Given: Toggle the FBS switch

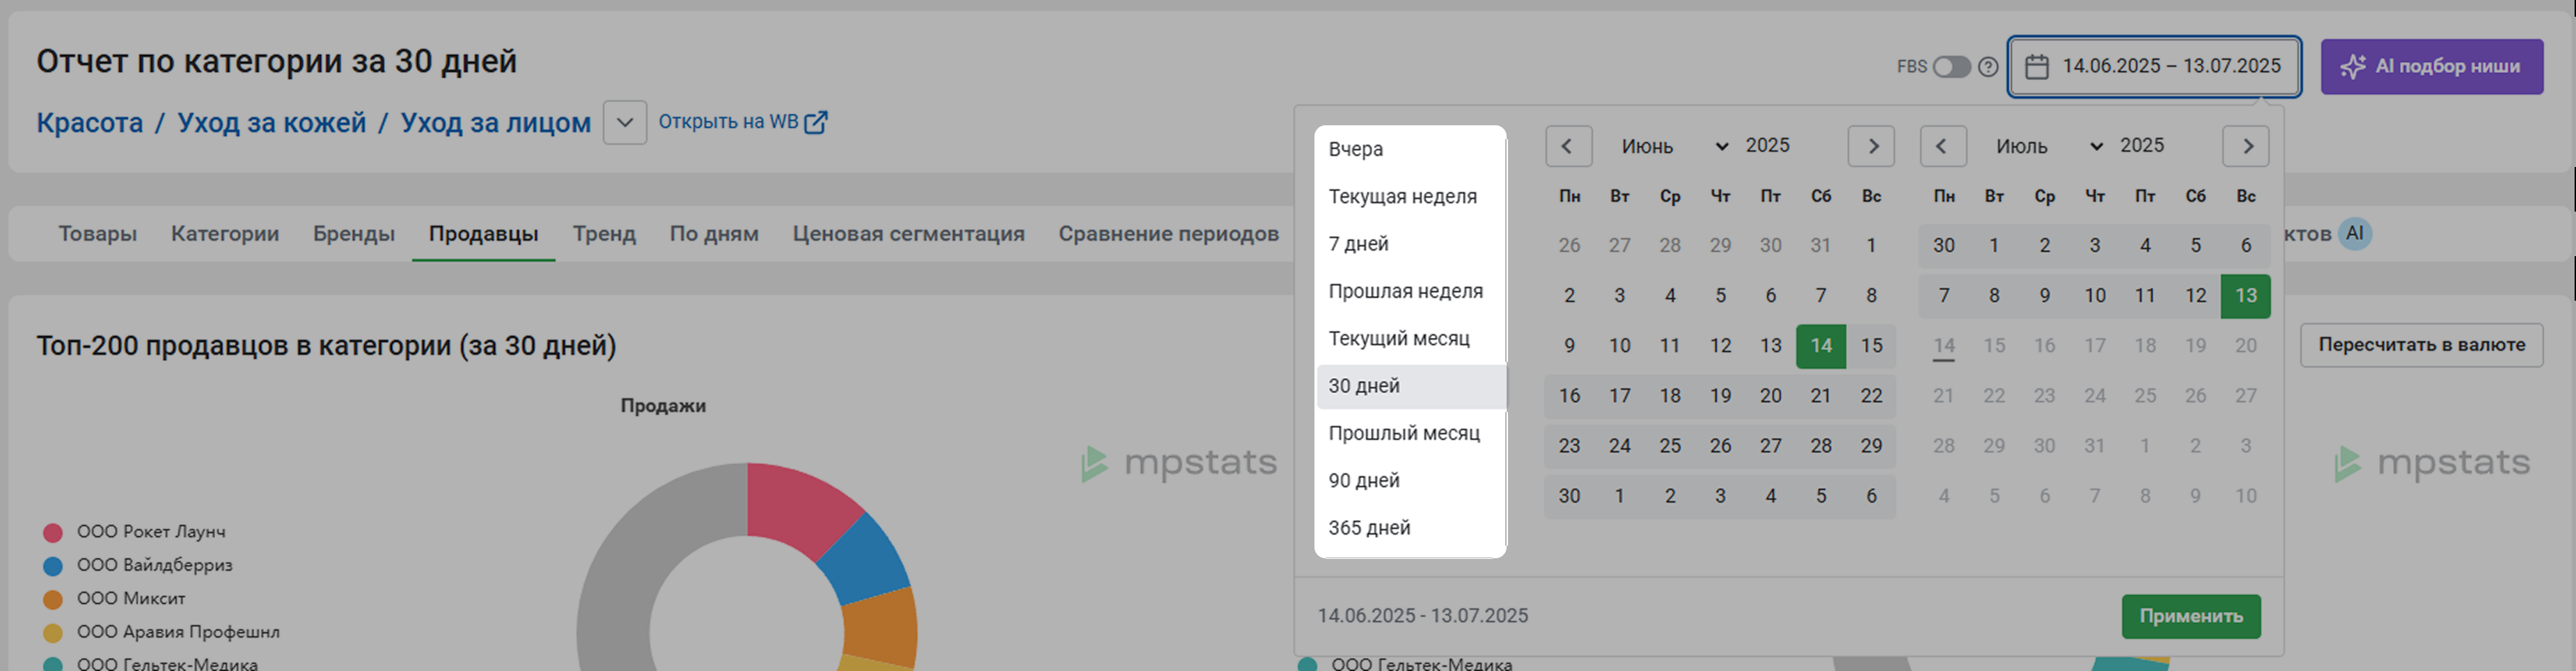Looking at the screenshot, I should click(1951, 67).
